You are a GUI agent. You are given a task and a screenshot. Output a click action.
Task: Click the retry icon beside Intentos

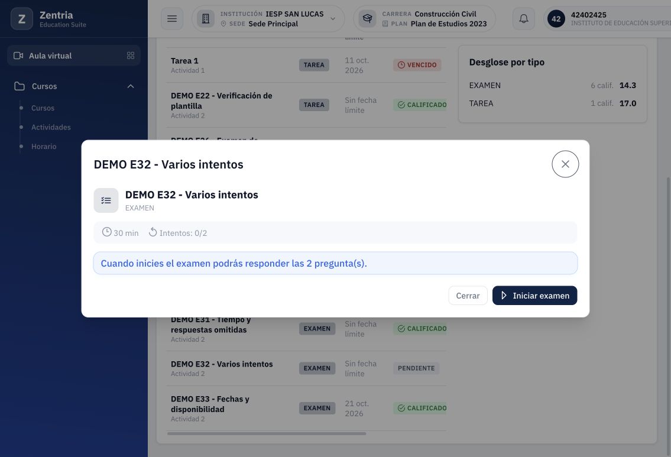click(x=153, y=232)
